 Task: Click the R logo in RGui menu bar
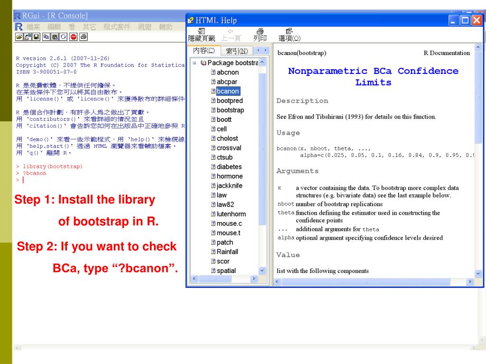click(19, 27)
